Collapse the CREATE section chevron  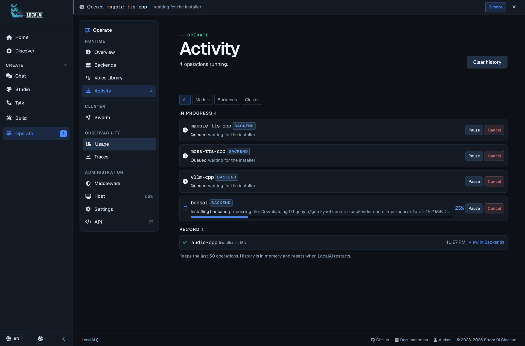point(66,65)
